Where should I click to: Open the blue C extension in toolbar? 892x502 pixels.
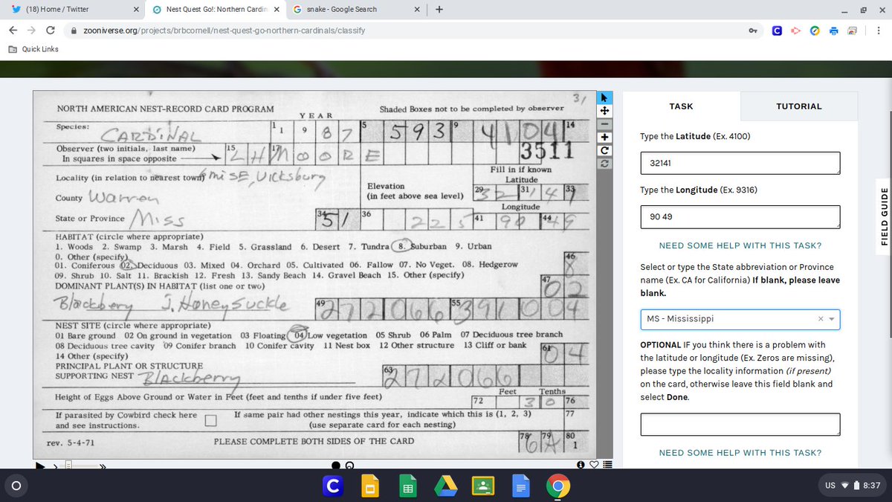coord(776,30)
